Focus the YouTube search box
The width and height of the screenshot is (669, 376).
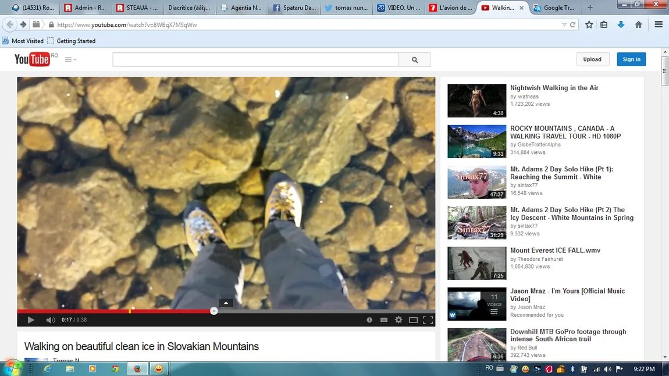[255, 60]
